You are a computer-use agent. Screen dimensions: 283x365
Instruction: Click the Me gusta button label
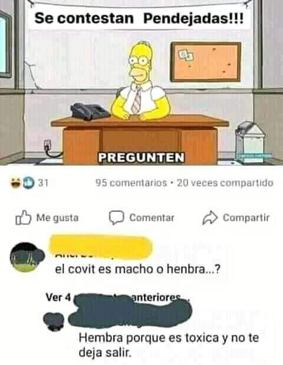(57, 218)
